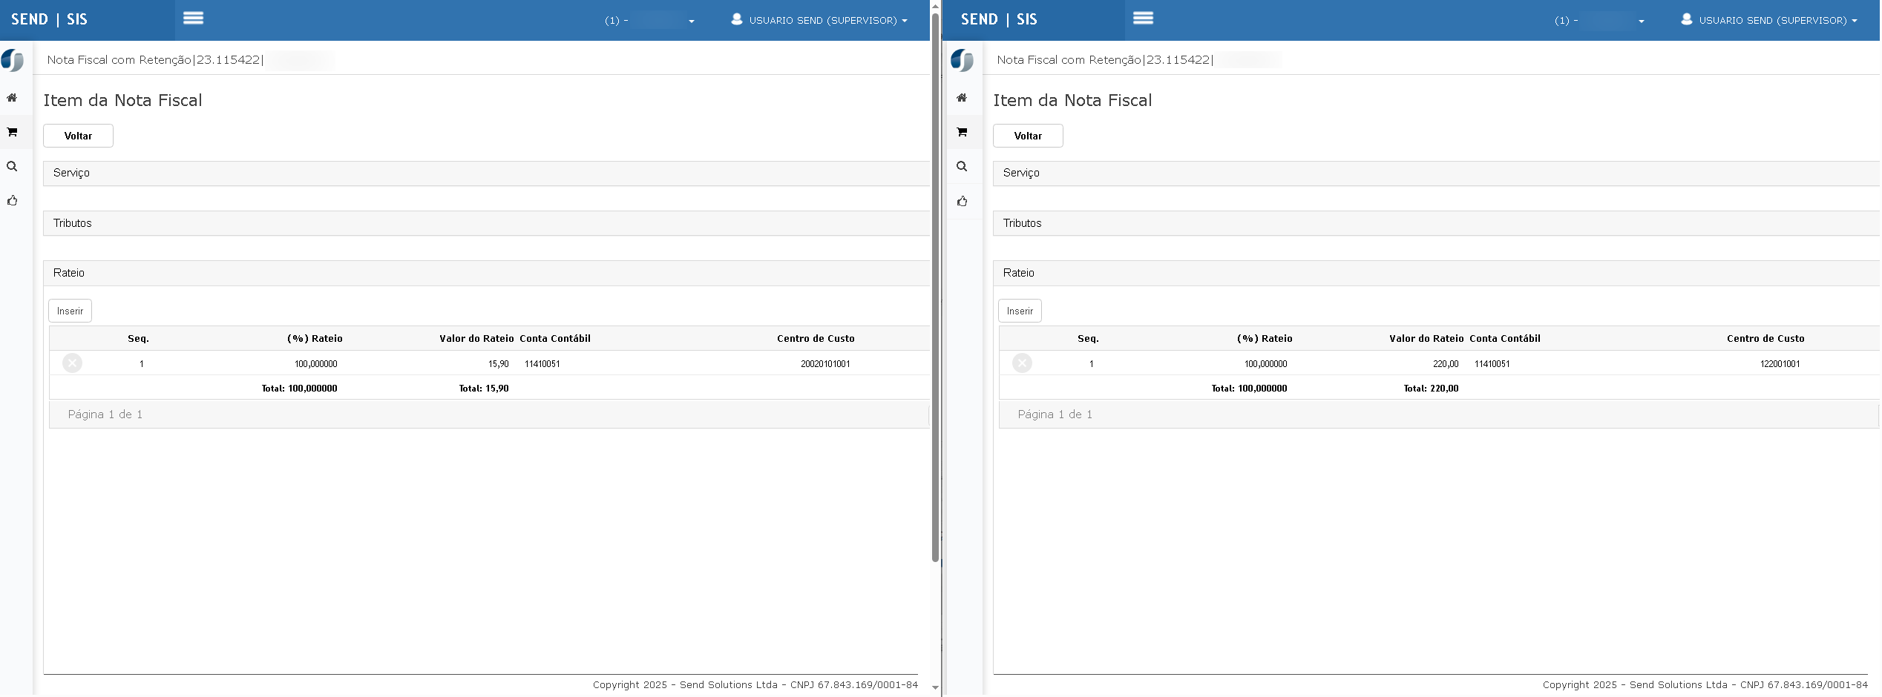Delete rateio row with value 220,00
The width and height of the screenshot is (1882, 697).
tap(1022, 363)
